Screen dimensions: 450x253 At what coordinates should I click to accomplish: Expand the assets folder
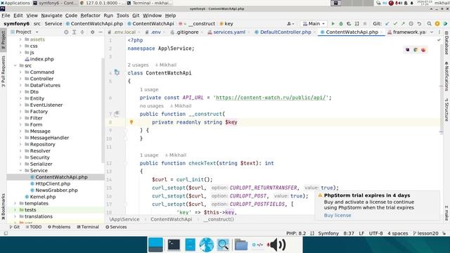(x=20, y=39)
